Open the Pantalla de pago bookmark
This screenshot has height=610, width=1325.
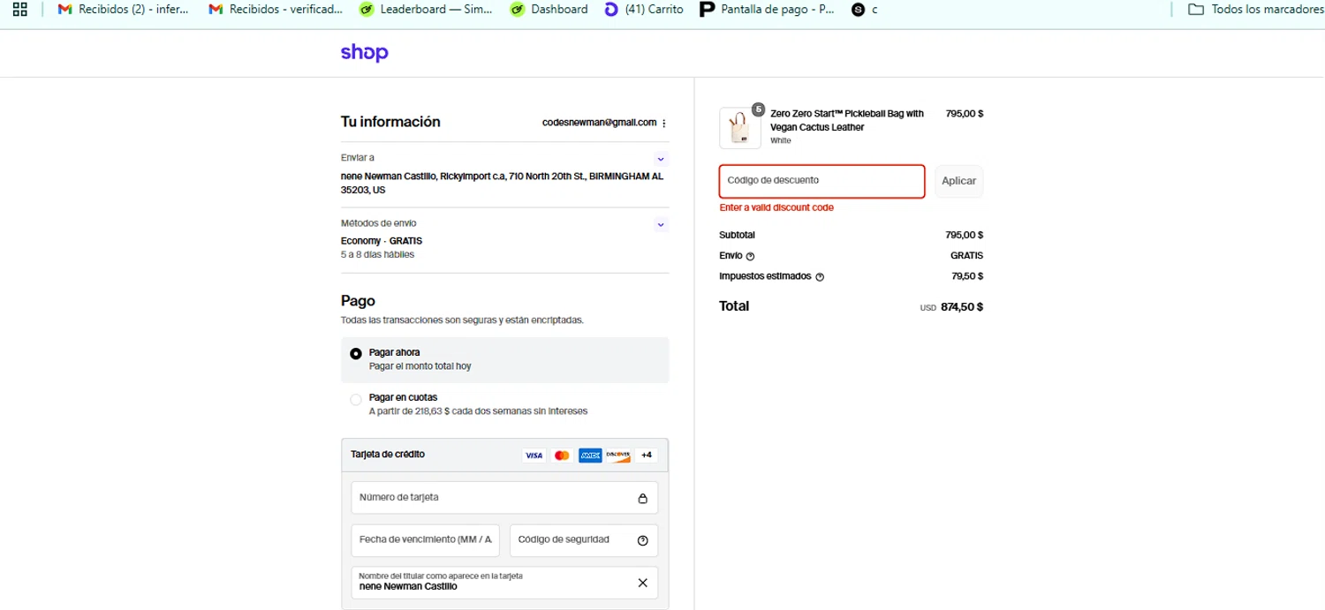pos(767,10)
